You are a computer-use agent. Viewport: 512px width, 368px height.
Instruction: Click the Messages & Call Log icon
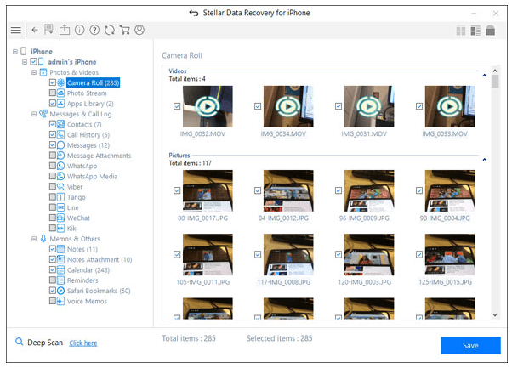43,114
